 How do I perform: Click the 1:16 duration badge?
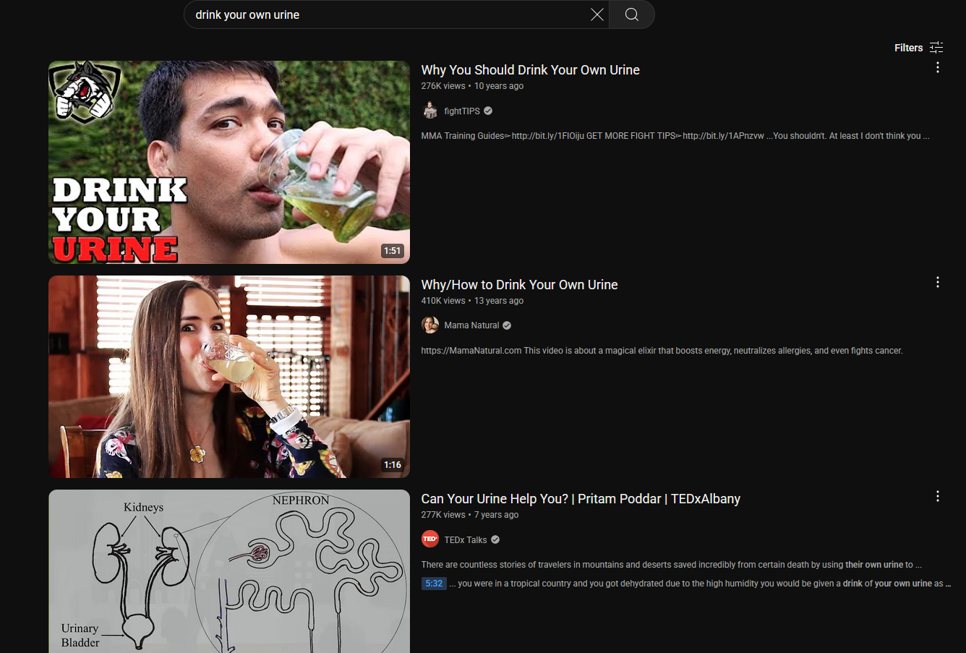pos(393,465)
